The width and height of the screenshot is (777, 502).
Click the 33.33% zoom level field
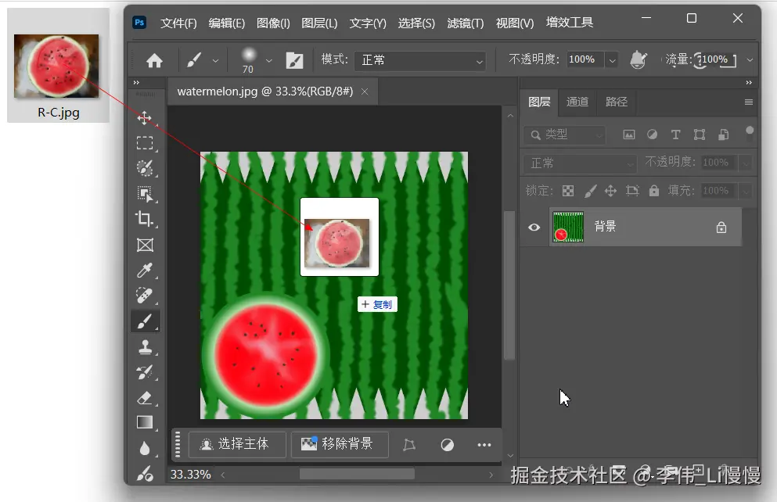[x=191, y=474]
